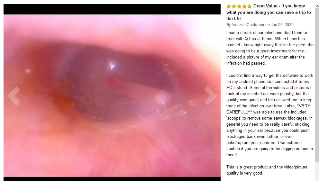Click the middle gold rating star
319x181 pixels.
(239, 6)
